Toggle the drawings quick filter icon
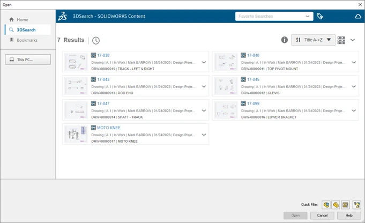This screenshot has height=223, width=365. (x=346, y=205)
